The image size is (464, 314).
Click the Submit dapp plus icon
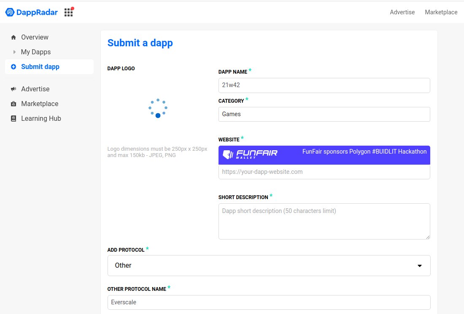click(13, 67)
